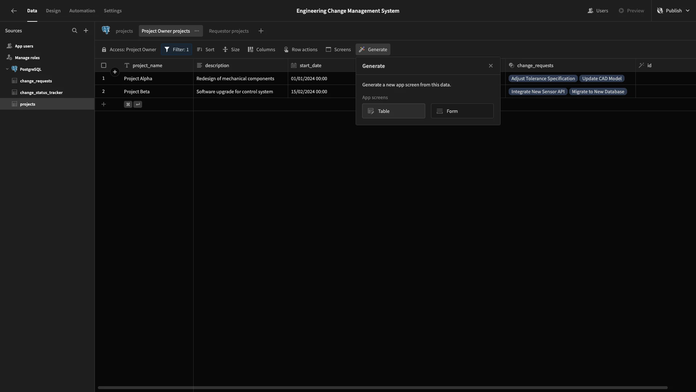This screenshot has height=392, width=696.
Task: Add a new source with plus icon
Action: [86, 31]
